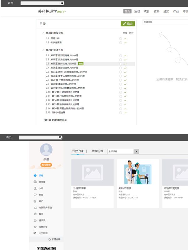Open the 外科护理学 course thumbnail with nurses
Screen dimensions: 188x250
click(138, 172)
